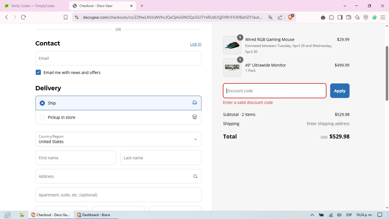Open Windows Task View icon
Viewport: 389px width, 219px height.
[x=8, y=215]
